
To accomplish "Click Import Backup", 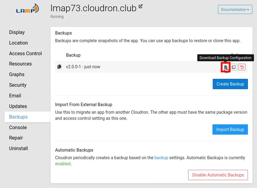I will tap(230, 129).
